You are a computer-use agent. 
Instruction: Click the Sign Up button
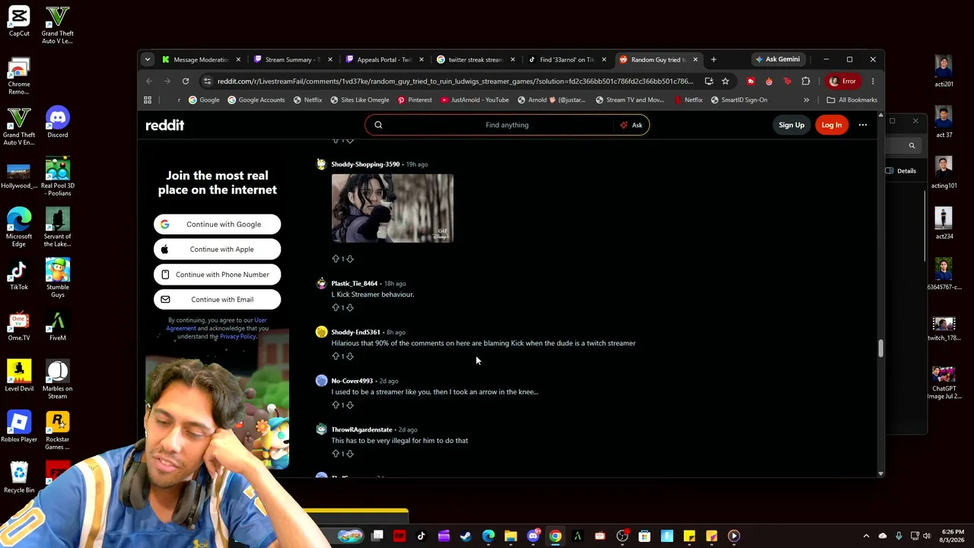pos(791,125)
